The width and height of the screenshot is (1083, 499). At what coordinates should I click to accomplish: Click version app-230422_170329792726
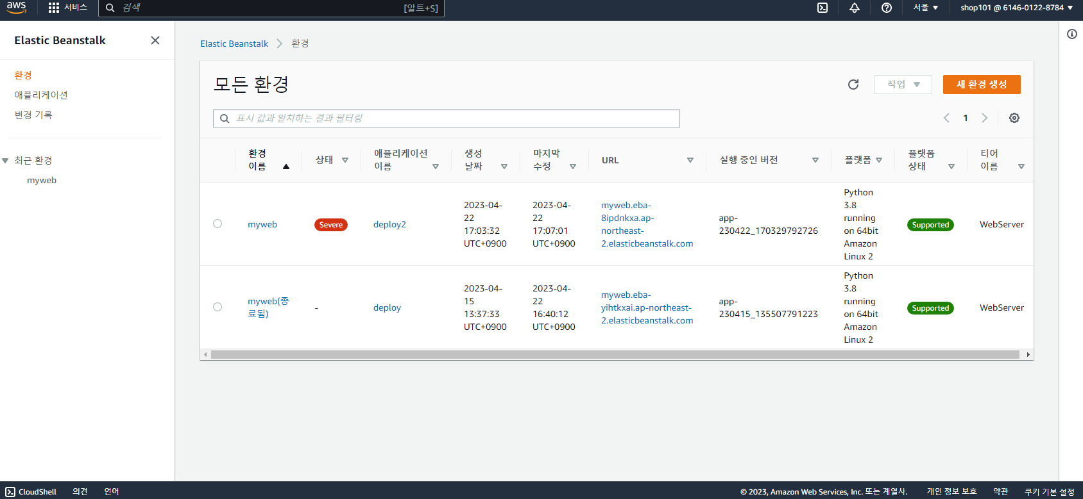pos(769,224)
